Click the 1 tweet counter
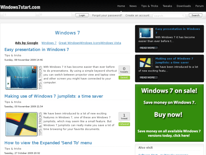Viewport: 206px width, 155px height. tap(124, 117)
